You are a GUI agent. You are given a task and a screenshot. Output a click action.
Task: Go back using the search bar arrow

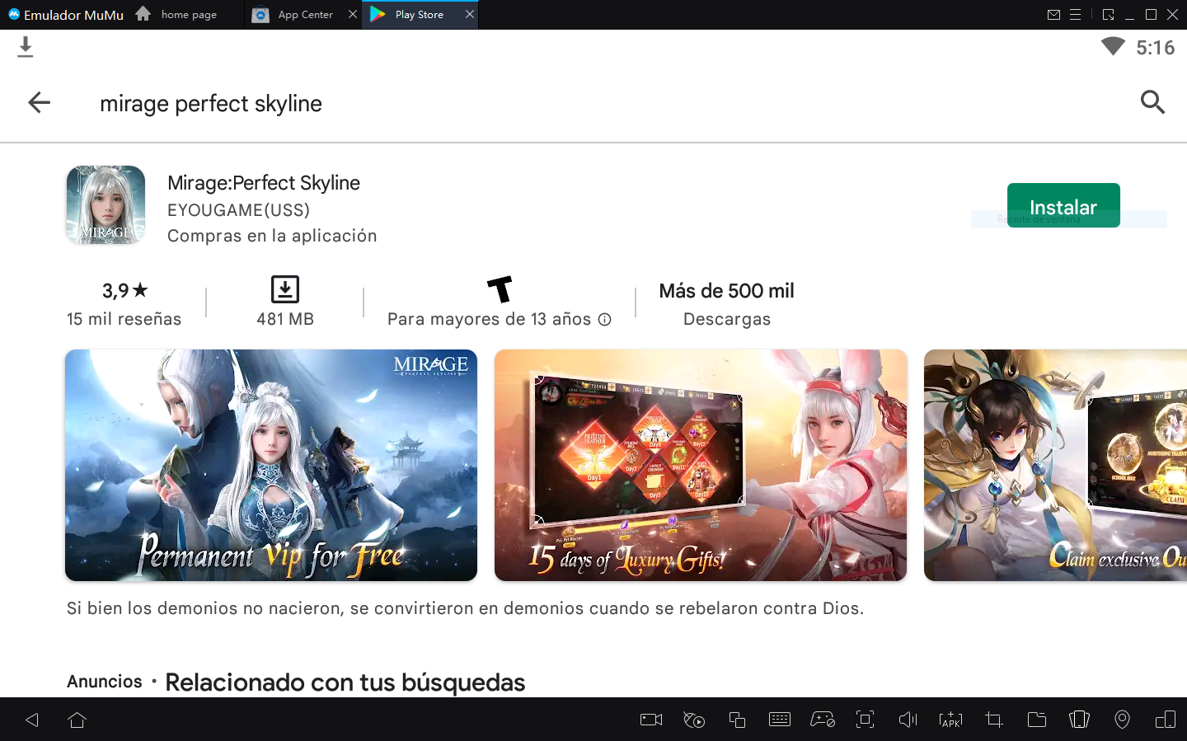pyautogui.click(x=39, y=103)
